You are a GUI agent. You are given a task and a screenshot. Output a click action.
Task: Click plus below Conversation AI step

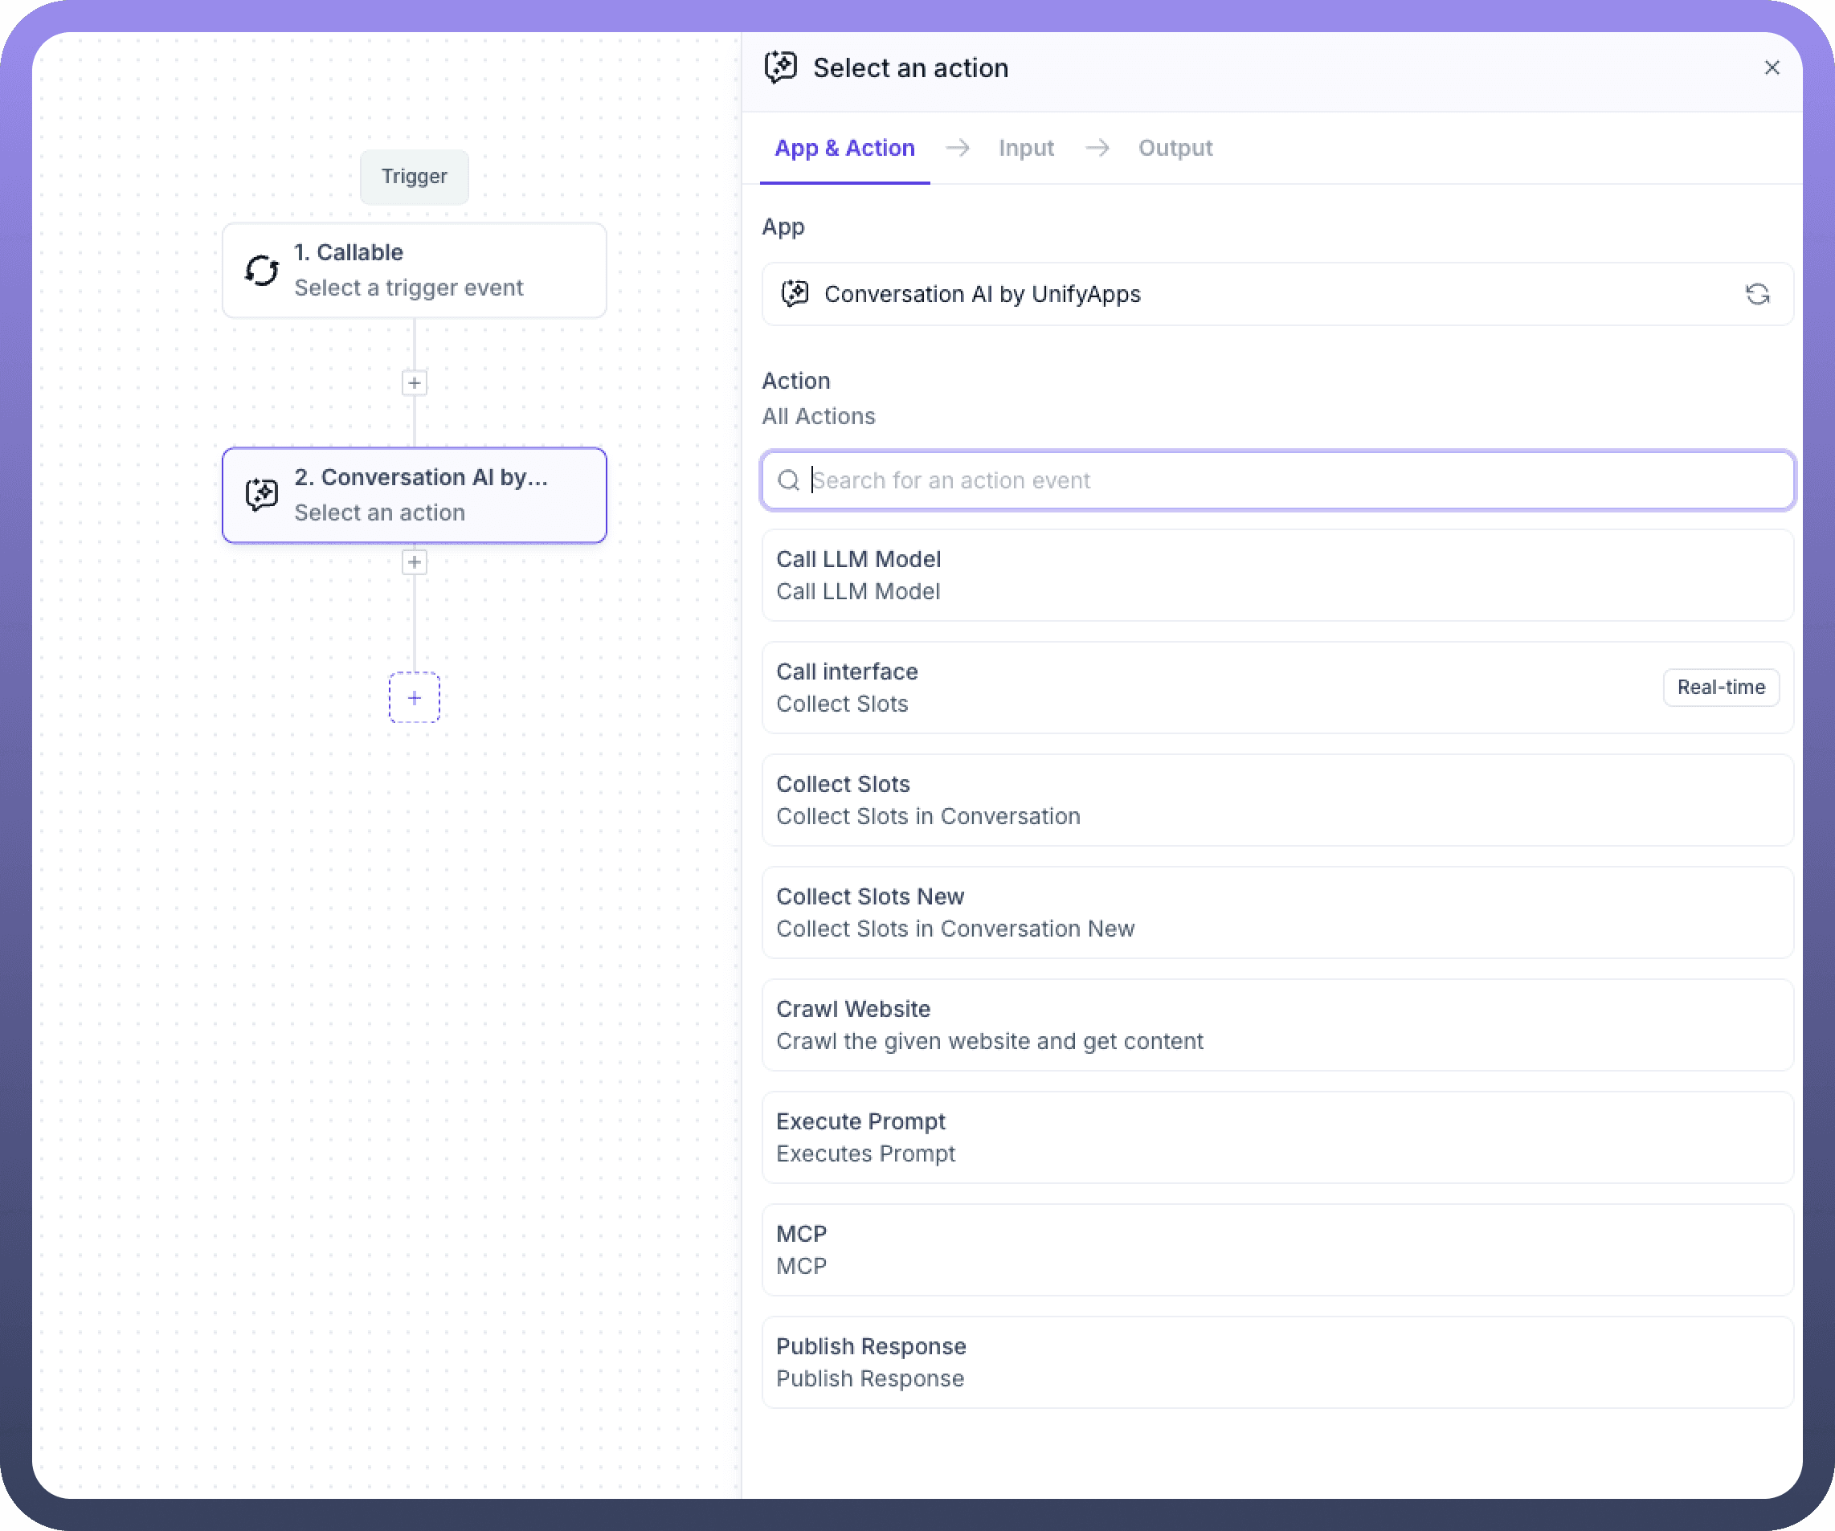415,562
